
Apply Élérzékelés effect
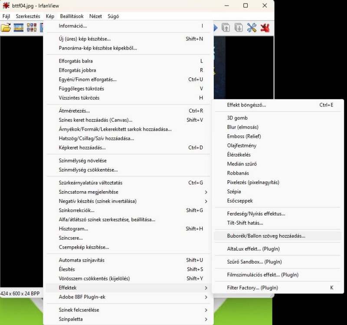tap(278, 155)
